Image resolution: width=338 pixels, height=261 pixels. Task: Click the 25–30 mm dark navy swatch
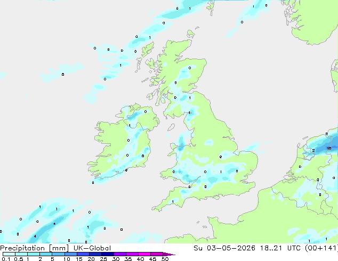pos(108,254)
